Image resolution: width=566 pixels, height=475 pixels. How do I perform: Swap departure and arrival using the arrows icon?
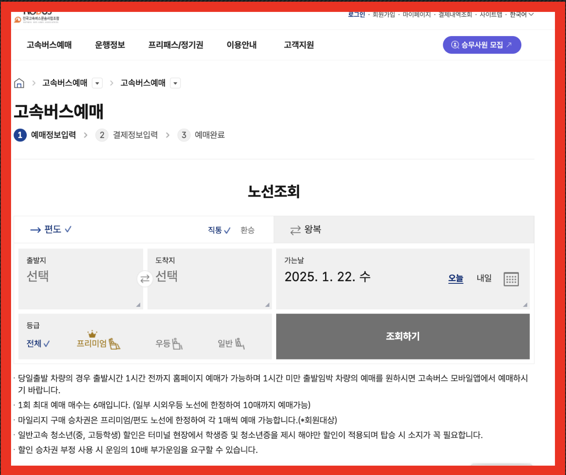pyautogui.click(x=145, y=279)
